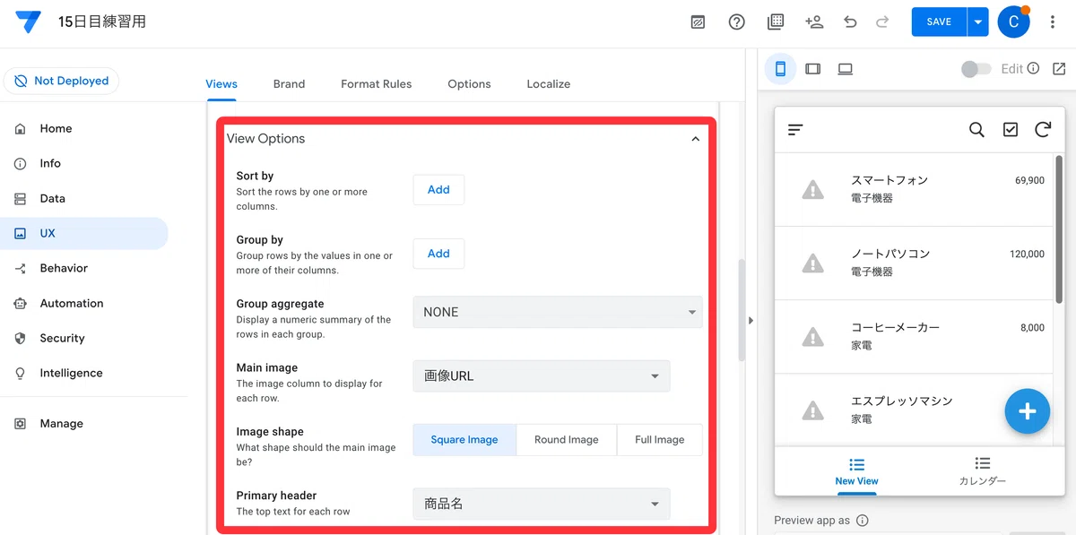This screenshot has height=535, width=1076.
Task: Select Square Image shape
Action: (464, 440)
